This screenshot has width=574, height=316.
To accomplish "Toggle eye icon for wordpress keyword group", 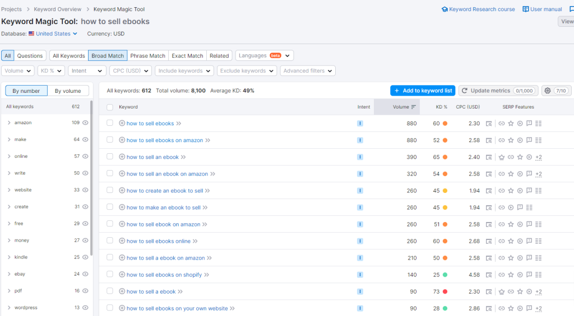I will pos(85,308).
